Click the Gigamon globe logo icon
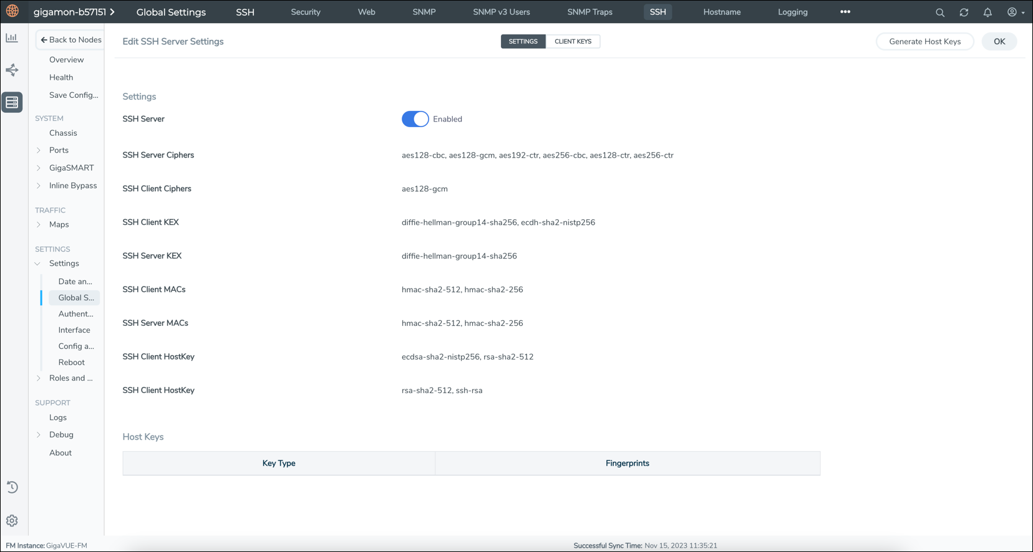Image resolution: width=1033 pixels, height=552 pixels. (x=12, y=11)
